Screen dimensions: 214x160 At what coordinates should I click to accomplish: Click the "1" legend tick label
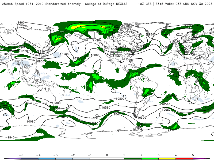click(124, 155)
